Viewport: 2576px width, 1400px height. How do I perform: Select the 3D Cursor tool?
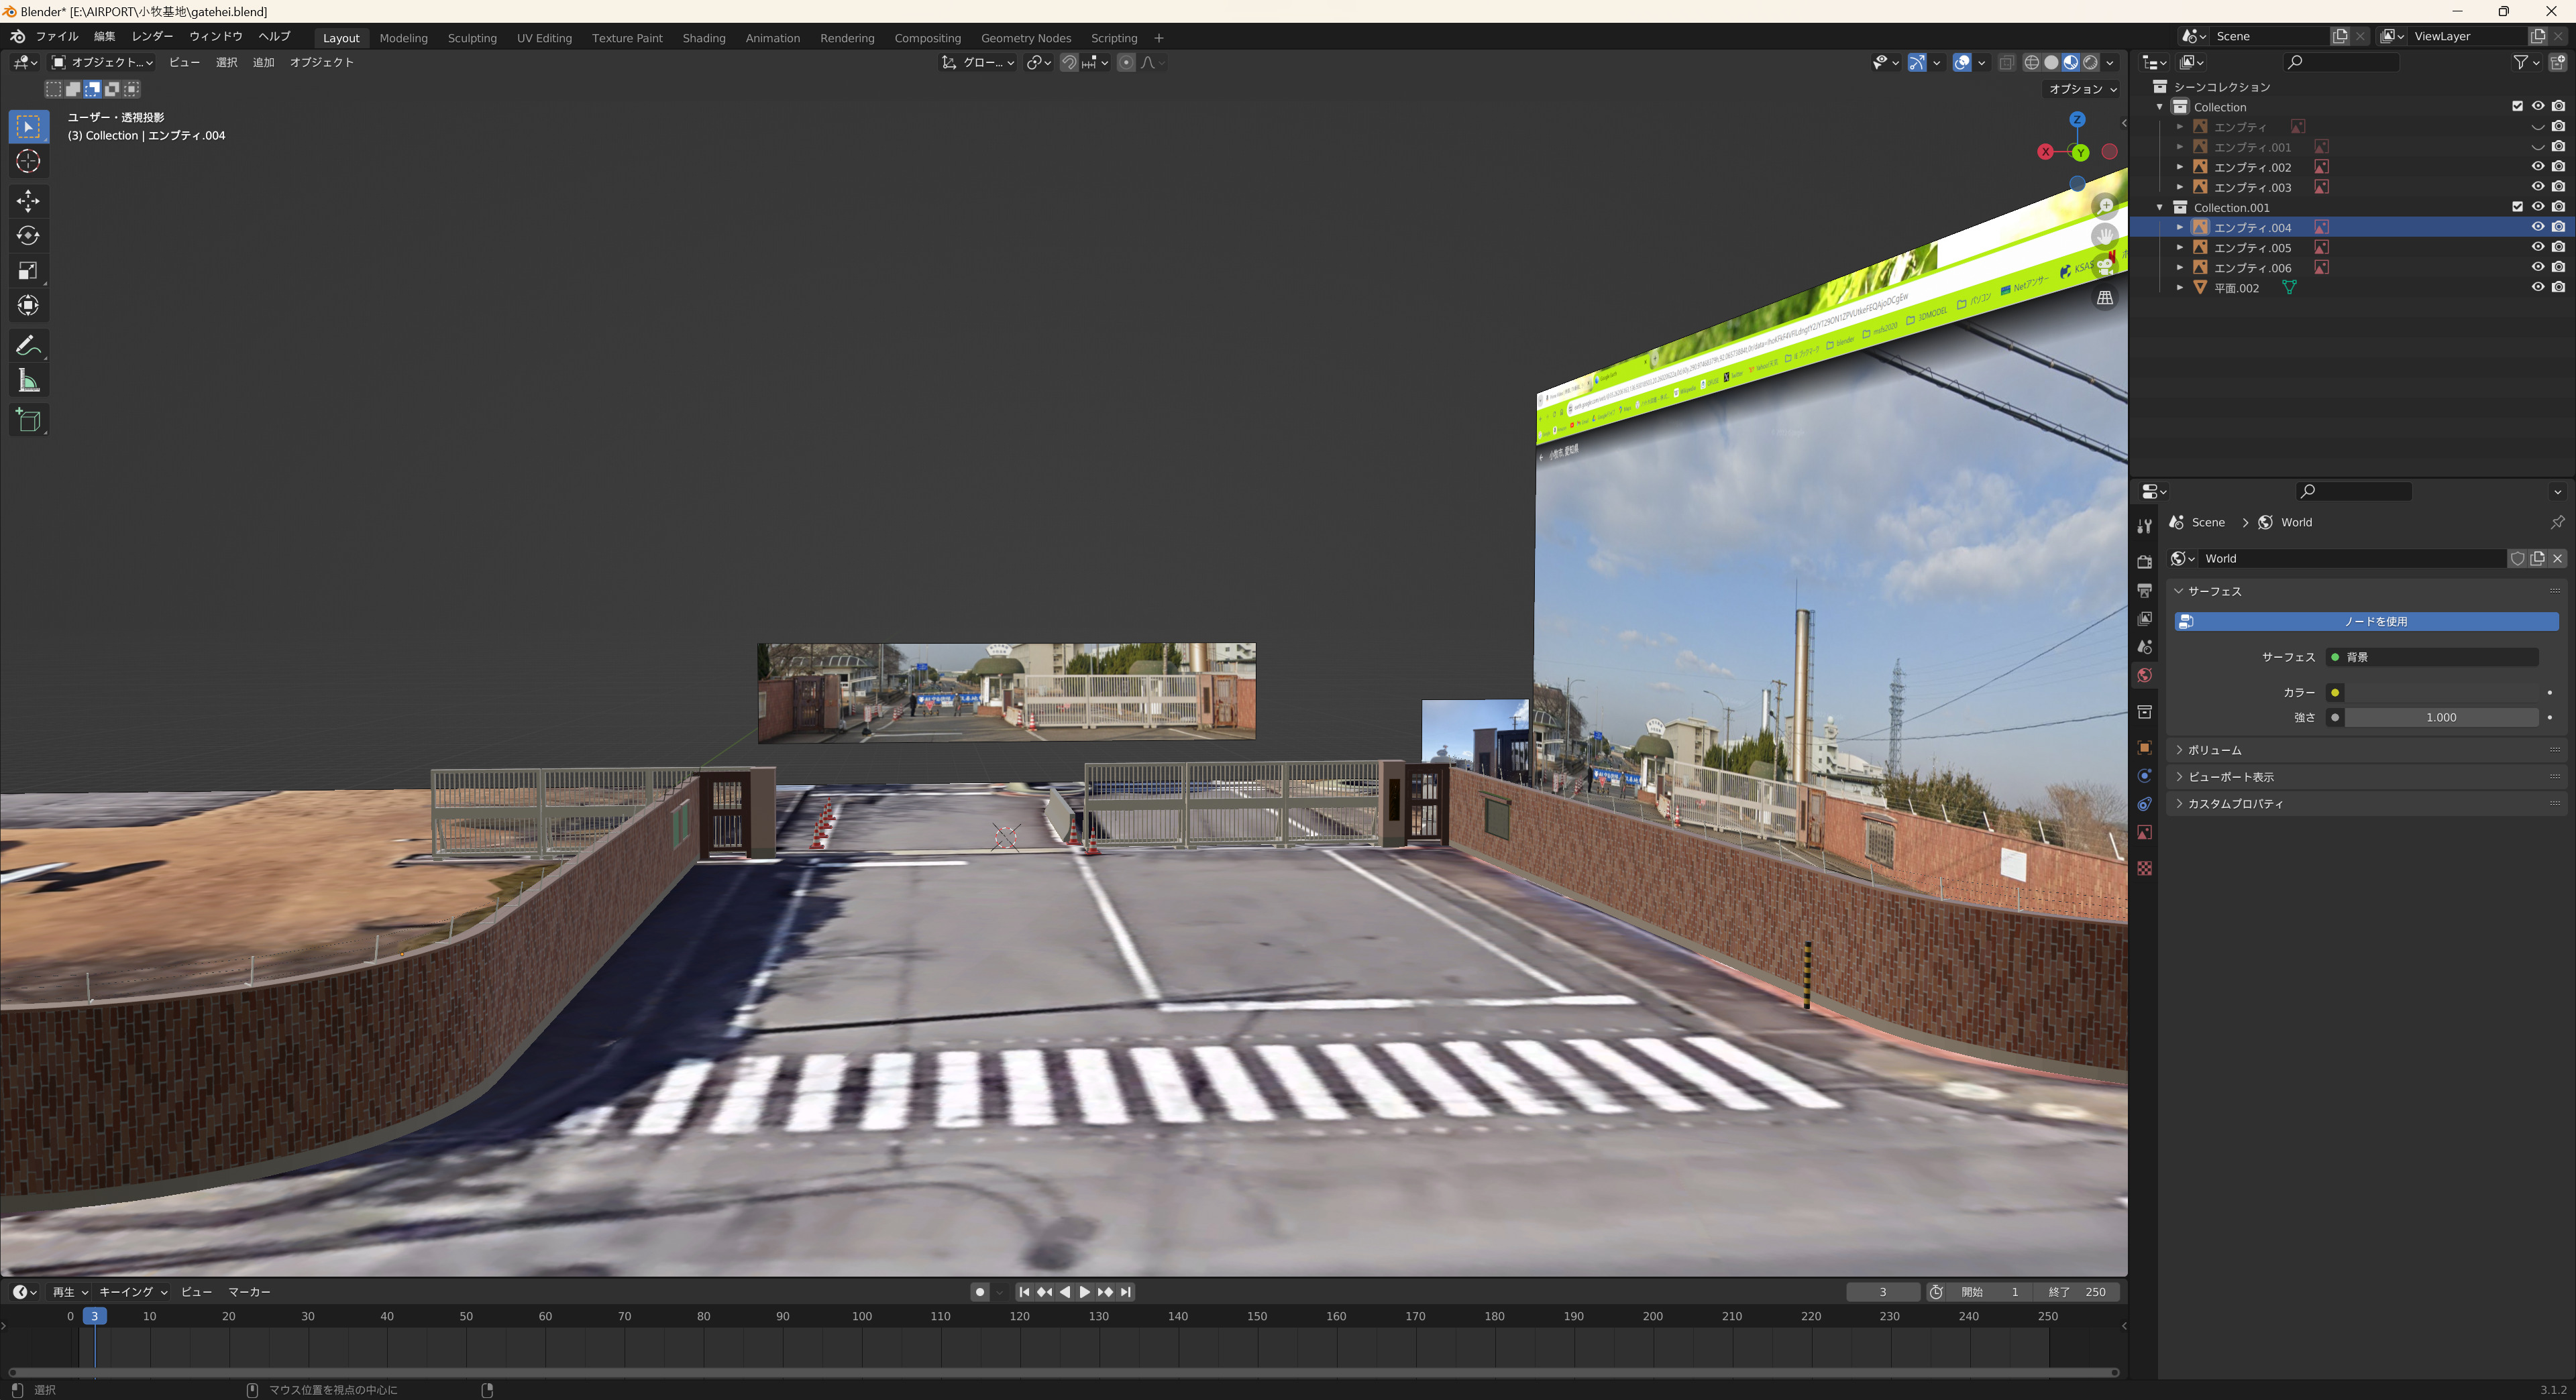pyautogui.click(x=28, y=161)
